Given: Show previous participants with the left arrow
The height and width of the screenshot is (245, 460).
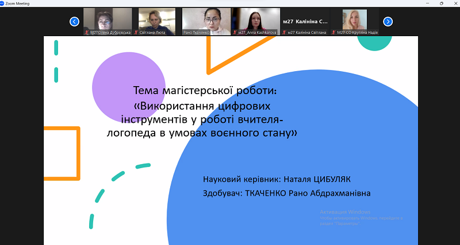Looking at the screenshot, I should (x=74, y=22).
